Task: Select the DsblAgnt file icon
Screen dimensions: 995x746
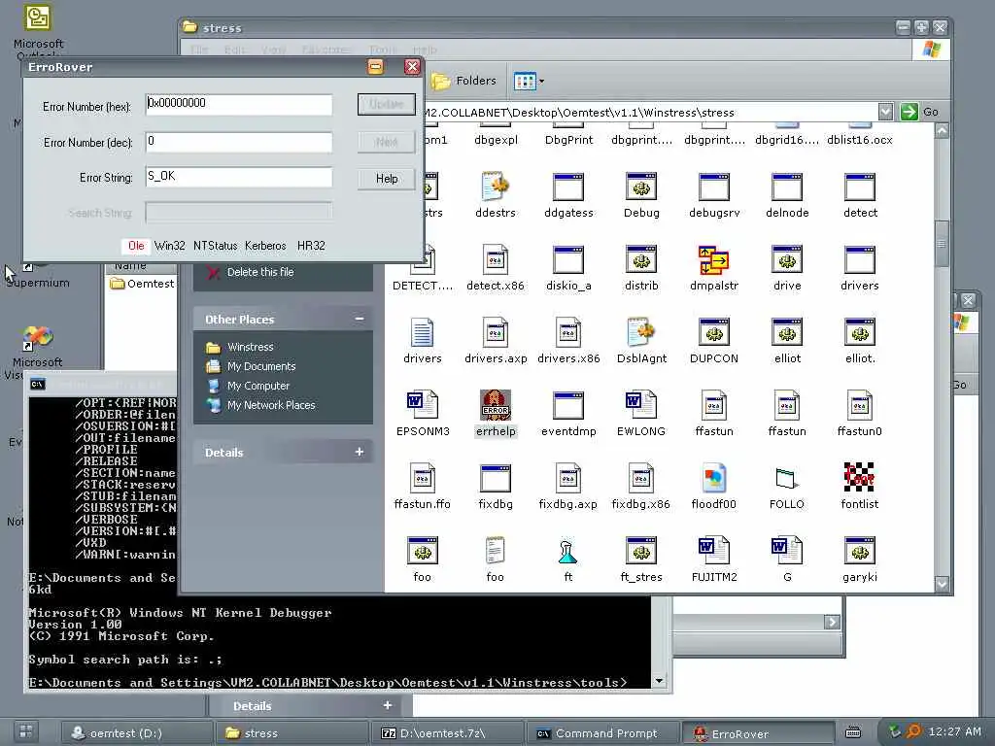Action: point(641,332)
